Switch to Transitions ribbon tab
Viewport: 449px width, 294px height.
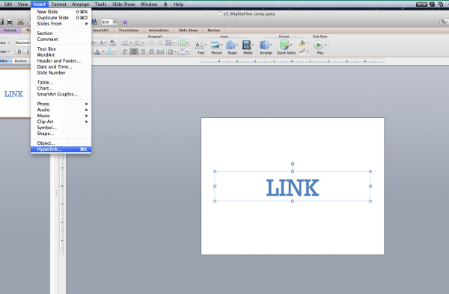(129, 31)
